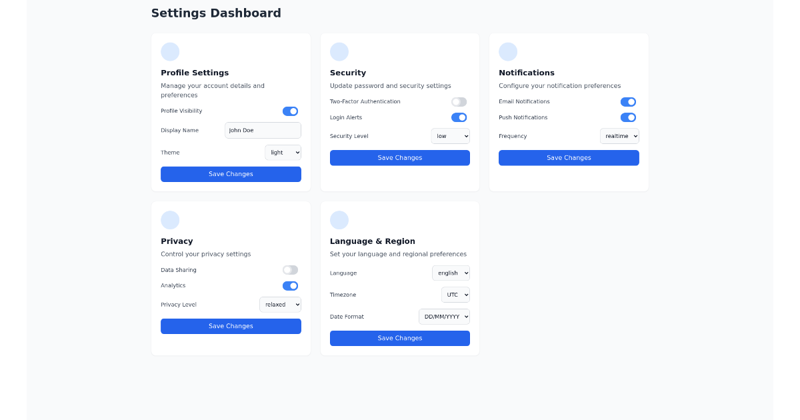
Task: Click the Security card icon
Action: point(339,51)
